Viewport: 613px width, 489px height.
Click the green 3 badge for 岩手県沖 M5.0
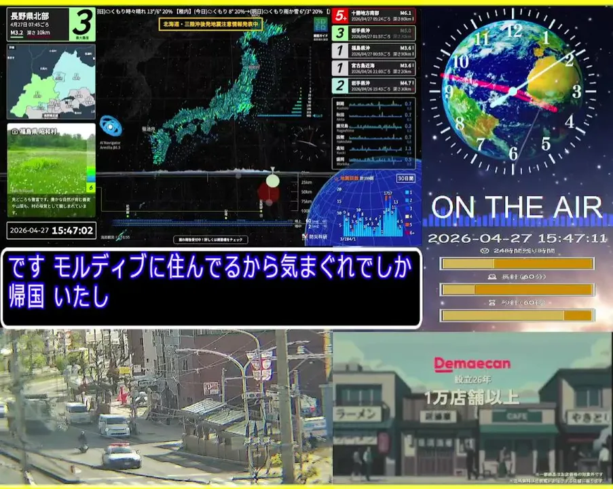[340, 33]
